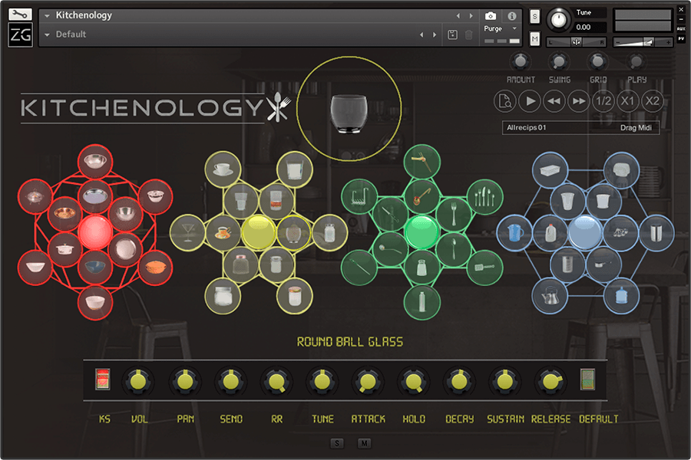Trigger the white teacup pad in yellow group
Viewport: 691px width, 460px height.
[223, 169]
